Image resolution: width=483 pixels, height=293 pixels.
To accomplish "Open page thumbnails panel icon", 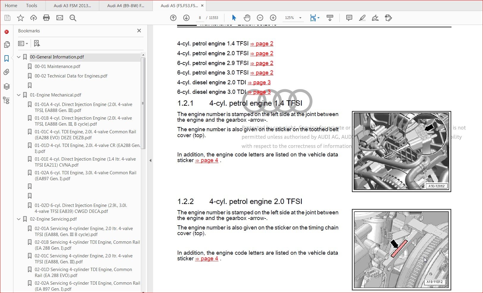I will tap(7, 45).
